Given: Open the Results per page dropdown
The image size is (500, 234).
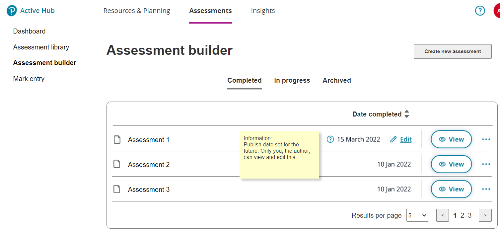Looking at the screenshot, I should click(x=417, y=215).
